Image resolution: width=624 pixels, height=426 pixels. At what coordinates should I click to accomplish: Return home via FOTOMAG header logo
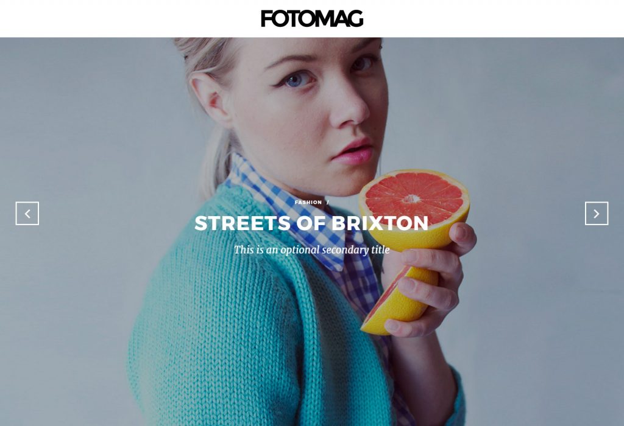[x=312, y=19]
